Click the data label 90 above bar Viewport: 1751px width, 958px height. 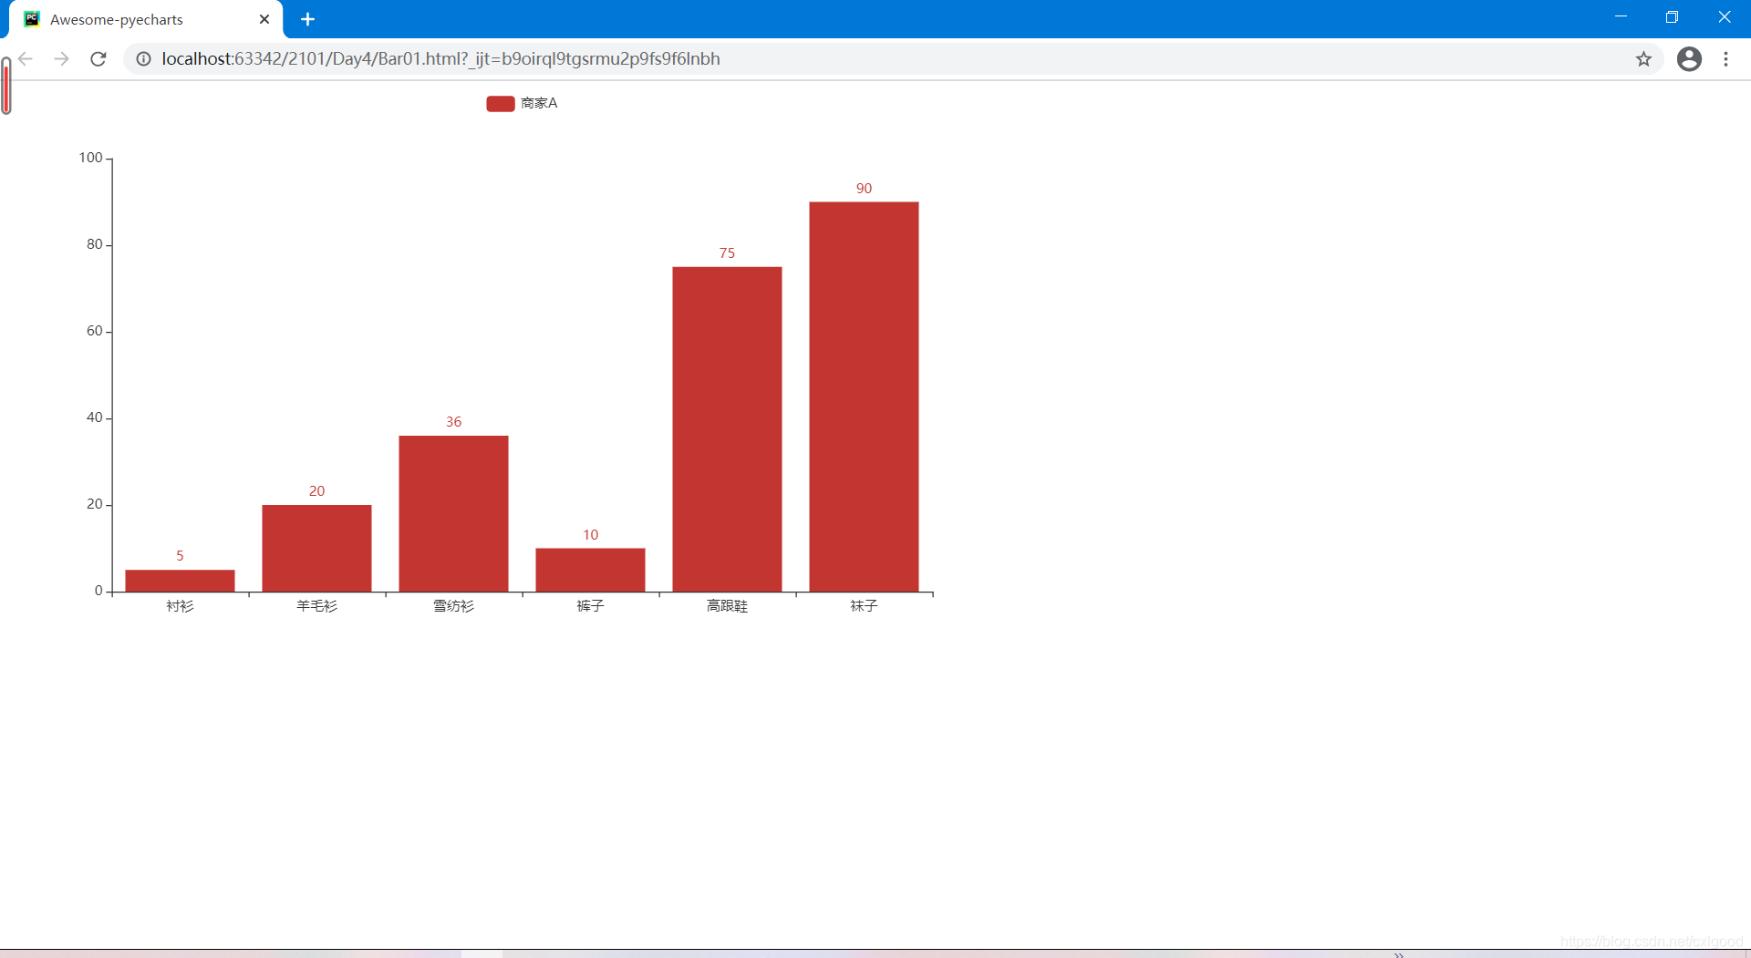click(864, 189)
